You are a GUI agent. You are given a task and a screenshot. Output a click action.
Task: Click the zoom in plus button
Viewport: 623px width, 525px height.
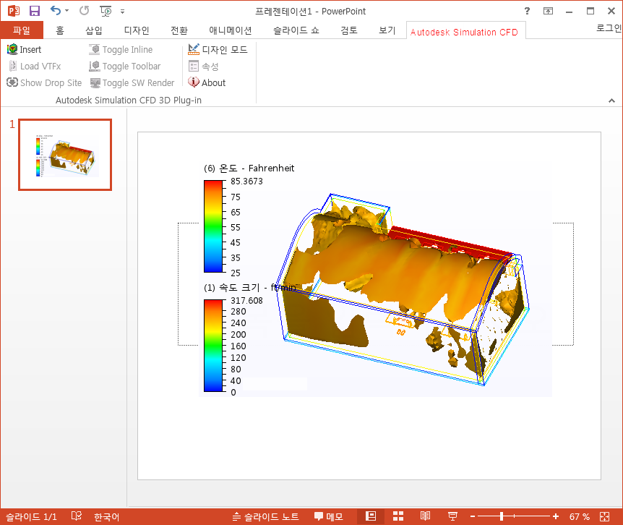pos(556,516)
